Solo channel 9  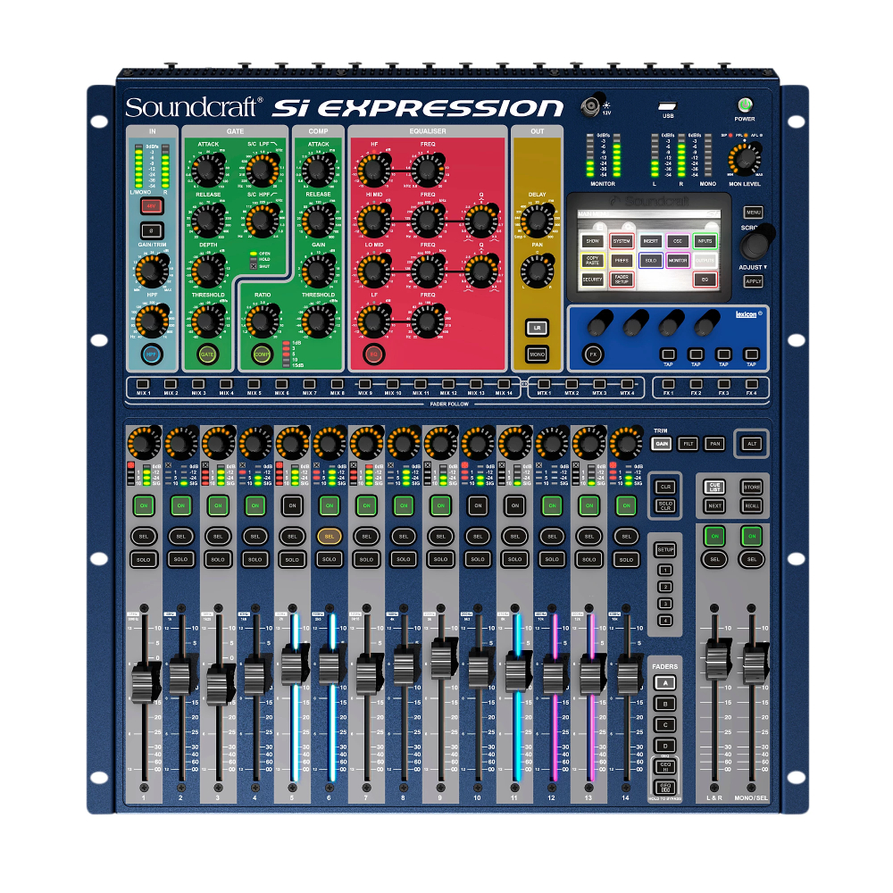pos(440,559)
